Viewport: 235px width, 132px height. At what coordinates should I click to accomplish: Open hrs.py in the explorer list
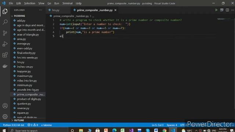point(21,62)
